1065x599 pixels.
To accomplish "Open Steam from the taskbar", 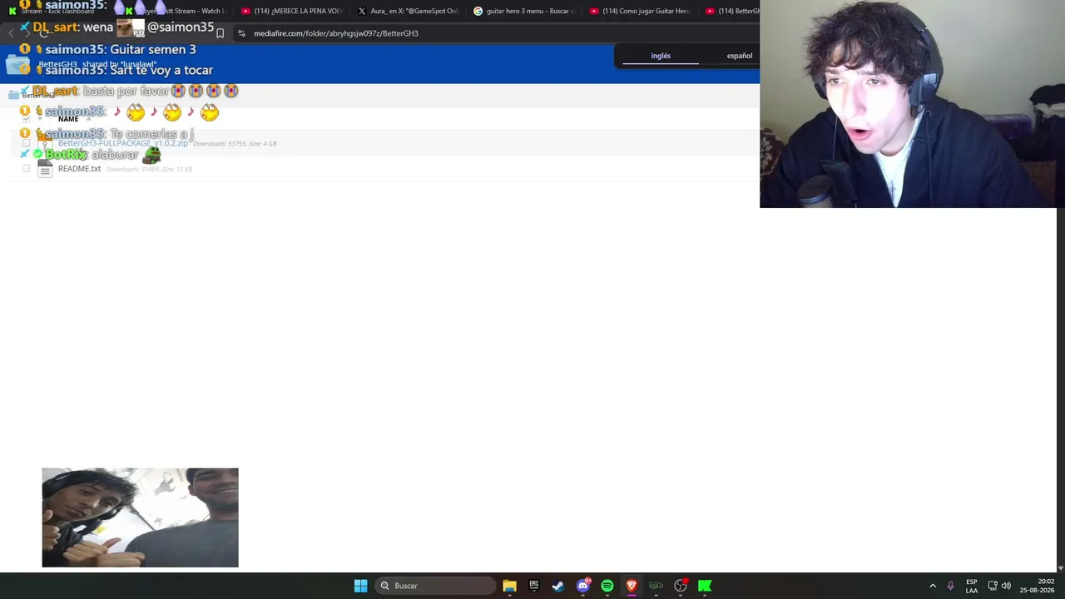I will click(557, 586).
